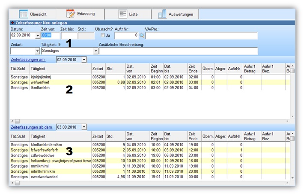Open the Übersicht tab
This screenshot has width=304, height=195.
coord(33,14)
